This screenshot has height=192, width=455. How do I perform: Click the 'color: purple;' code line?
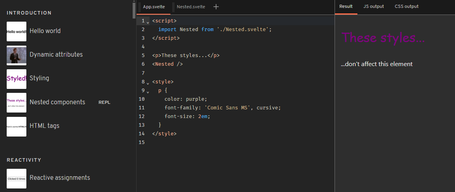(186, 99)
